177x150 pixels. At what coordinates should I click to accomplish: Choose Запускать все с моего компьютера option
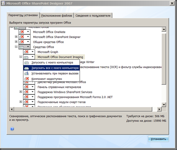point(52,68)
